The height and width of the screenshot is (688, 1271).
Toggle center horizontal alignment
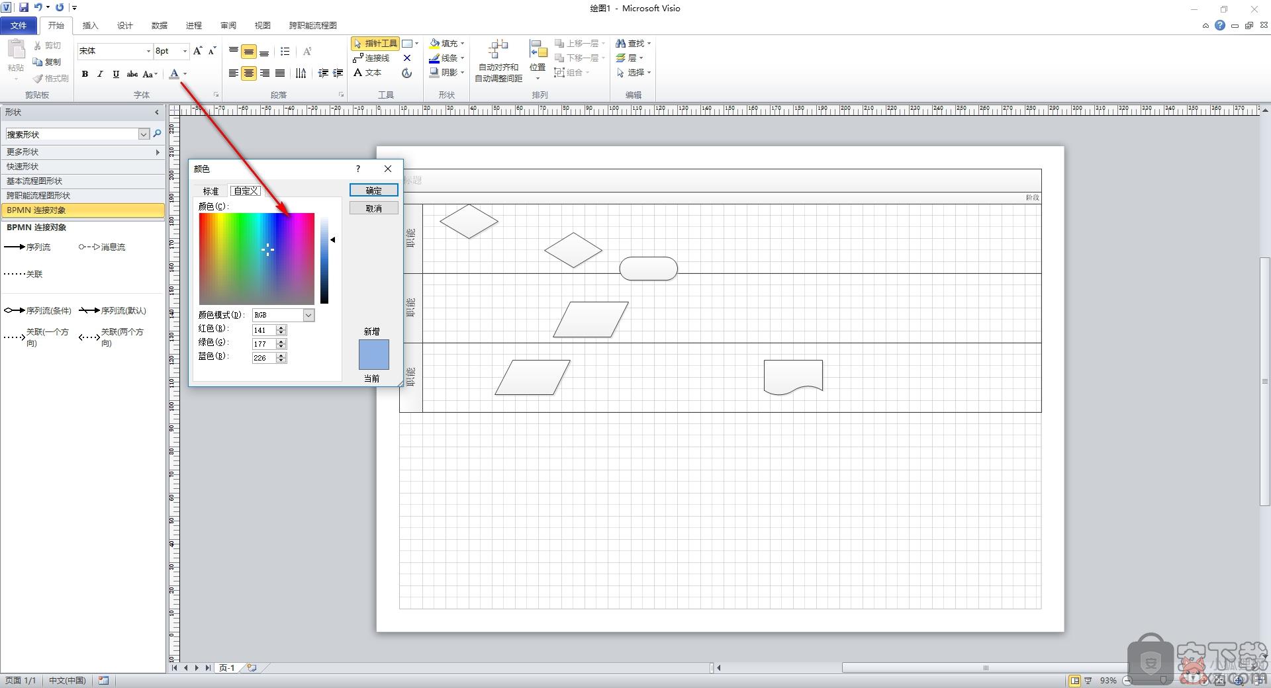click(x=249, y=73)
